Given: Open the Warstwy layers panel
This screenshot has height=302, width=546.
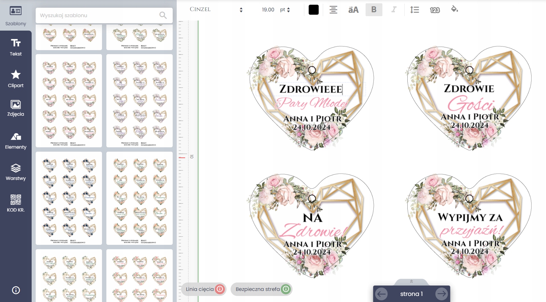Looking at the screenshot, I should tap(15, 172).
